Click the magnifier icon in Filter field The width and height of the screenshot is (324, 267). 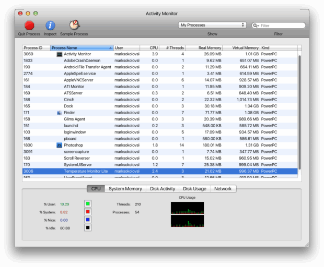tap(256, 25)
